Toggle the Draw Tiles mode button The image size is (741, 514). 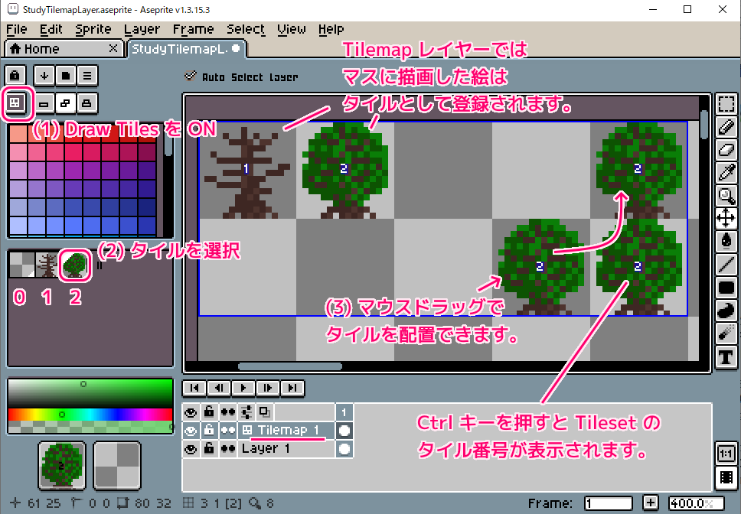tap(15, 101)
